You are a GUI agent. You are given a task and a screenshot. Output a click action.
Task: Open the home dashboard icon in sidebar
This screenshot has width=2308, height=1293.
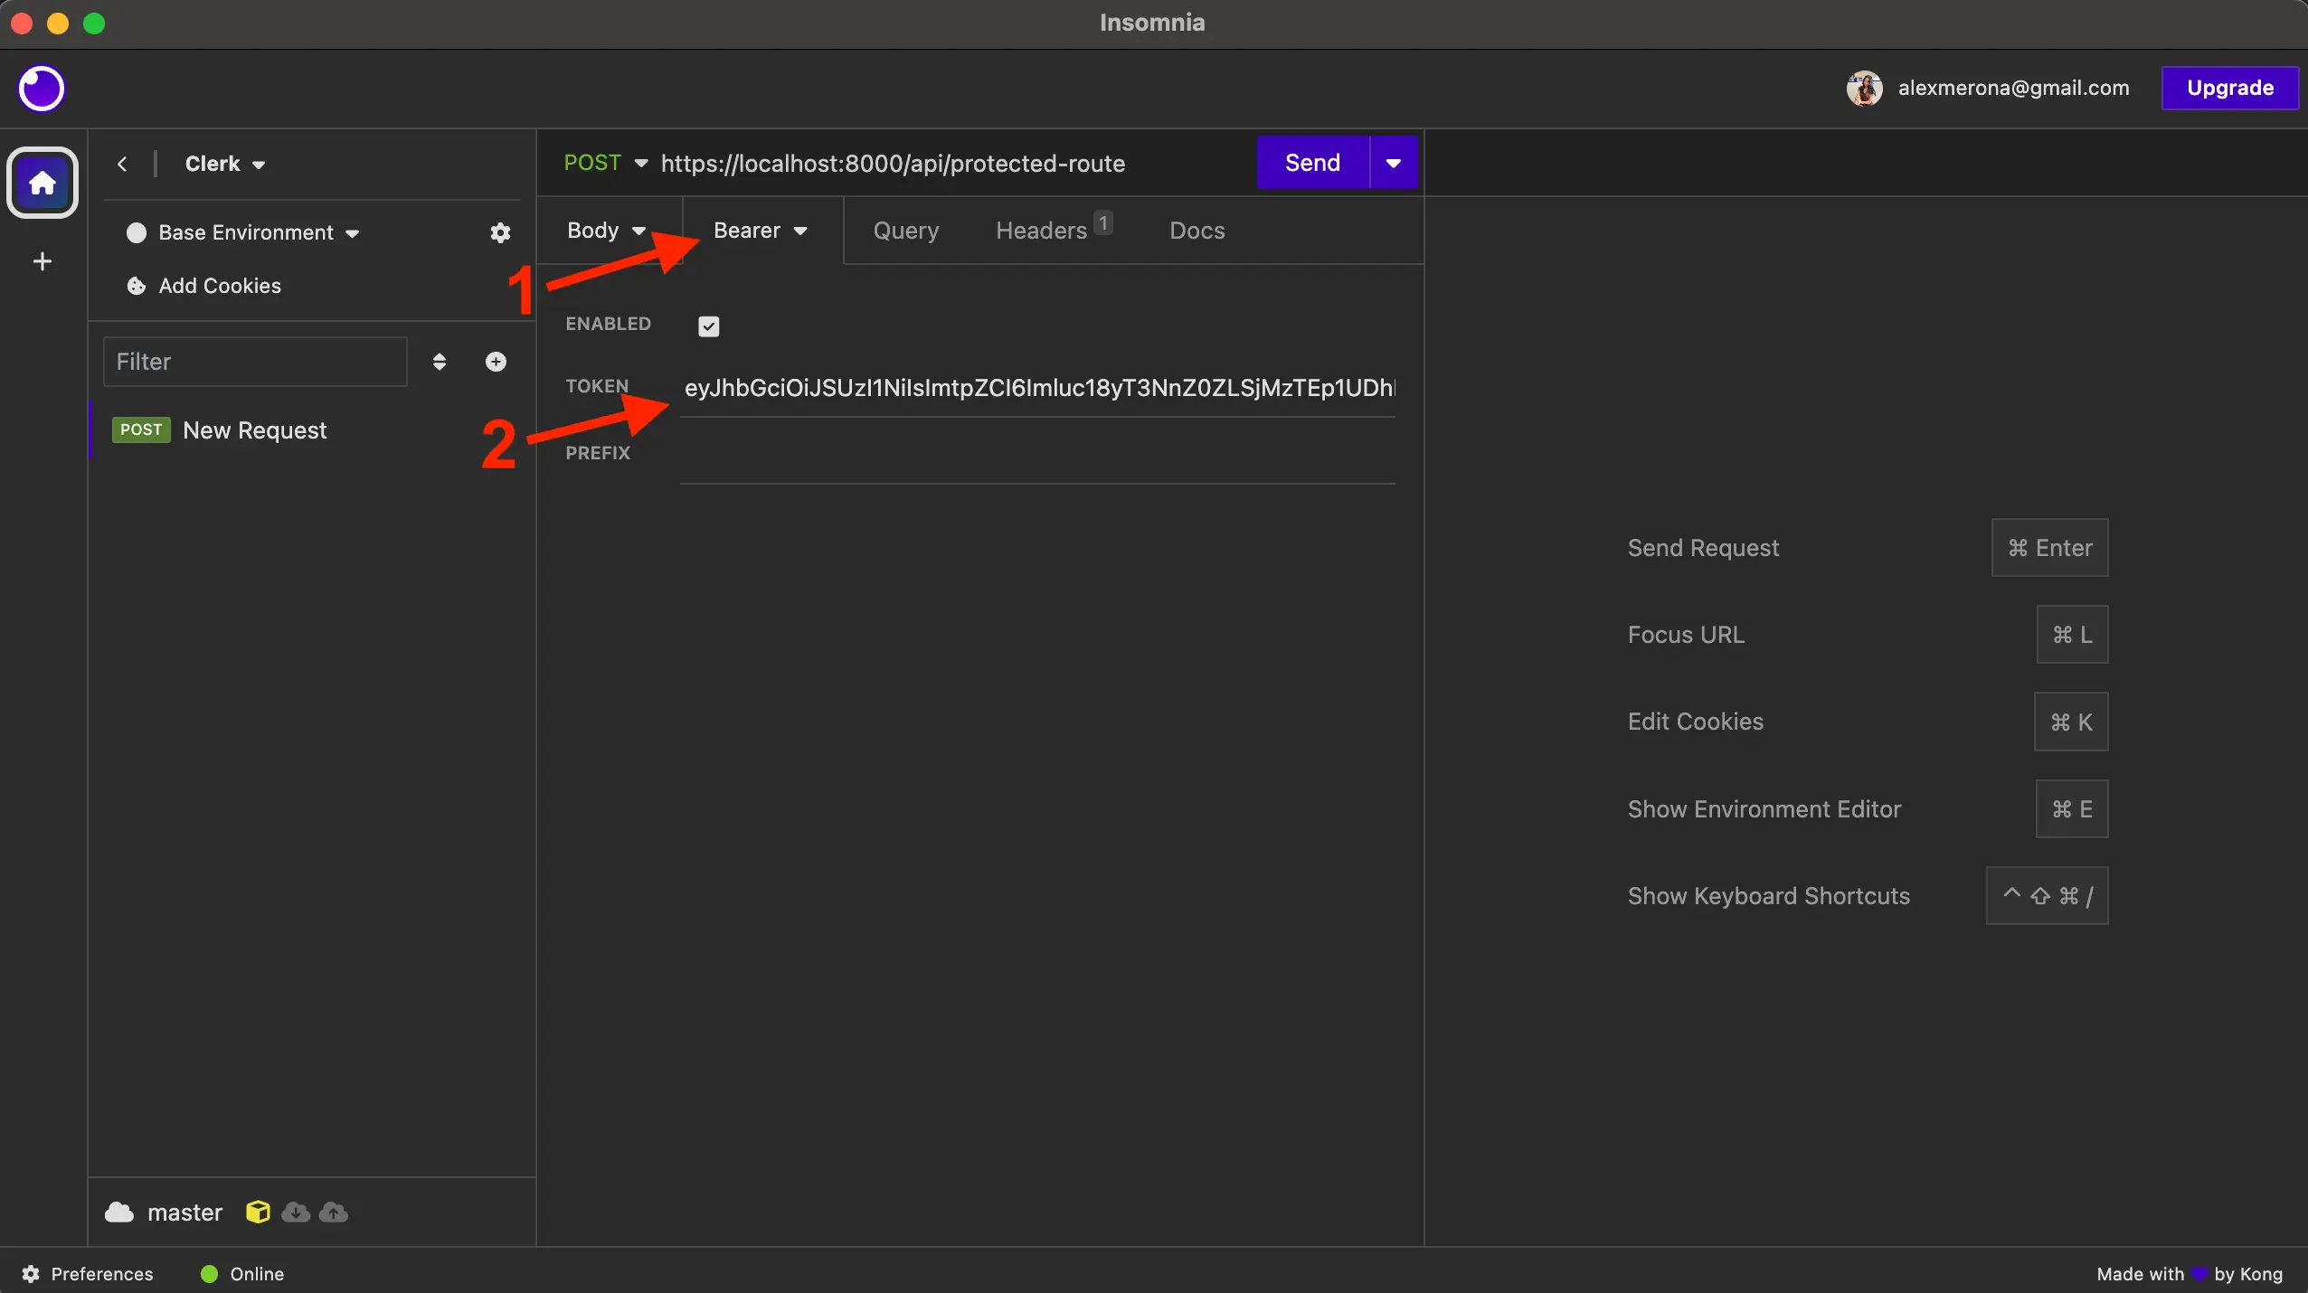pyautogui.click(x=42, y=182)
